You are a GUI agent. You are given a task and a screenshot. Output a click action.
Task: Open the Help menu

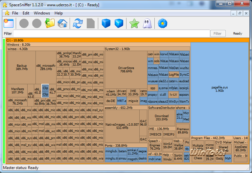pyautogui.click(x=58, y=13)
